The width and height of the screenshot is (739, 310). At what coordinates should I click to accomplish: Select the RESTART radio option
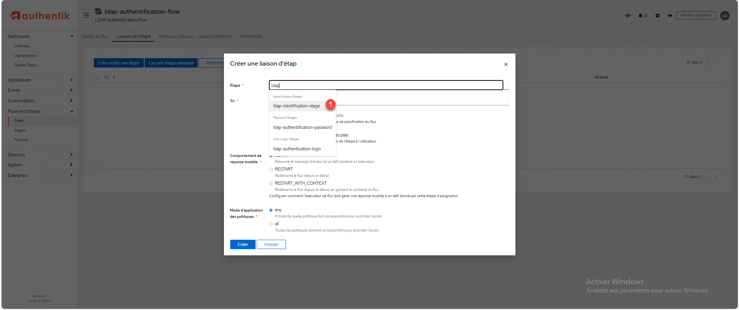tap(271, 169)
